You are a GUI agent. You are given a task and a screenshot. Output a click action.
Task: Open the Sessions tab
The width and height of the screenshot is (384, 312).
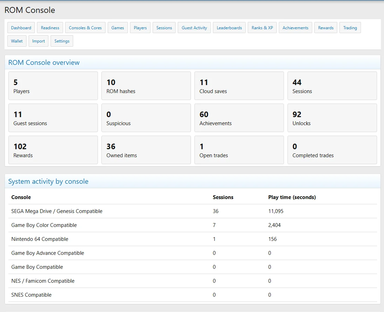[164, 28]
